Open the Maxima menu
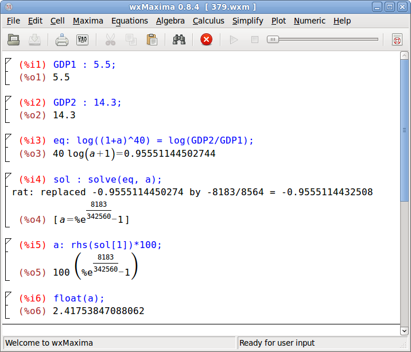This screenshot has height=352, width=411. [x=88, y=21]
